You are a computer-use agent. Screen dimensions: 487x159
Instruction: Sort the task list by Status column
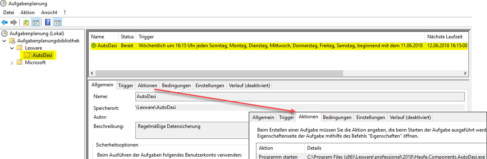(x=127, y=37)
